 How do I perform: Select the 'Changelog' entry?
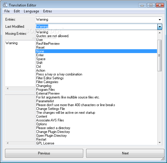coord(96,86)
